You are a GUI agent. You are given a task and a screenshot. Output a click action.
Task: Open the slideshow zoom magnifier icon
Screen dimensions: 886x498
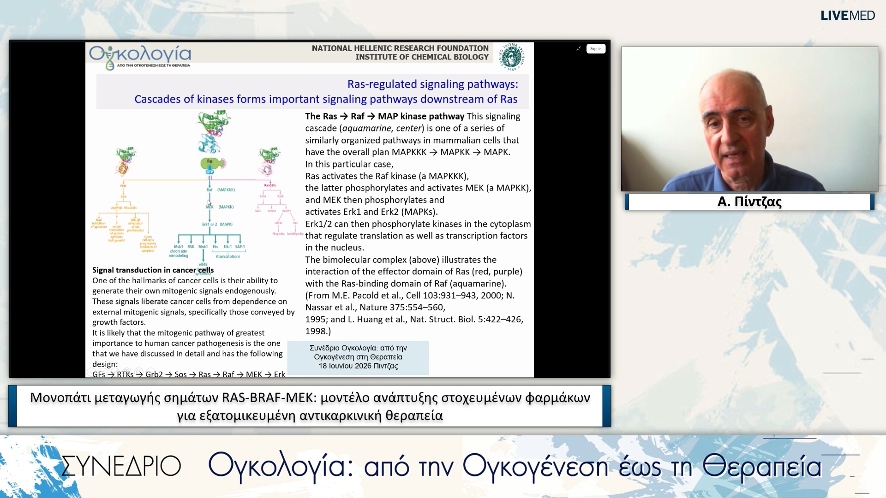click(138, 372)
